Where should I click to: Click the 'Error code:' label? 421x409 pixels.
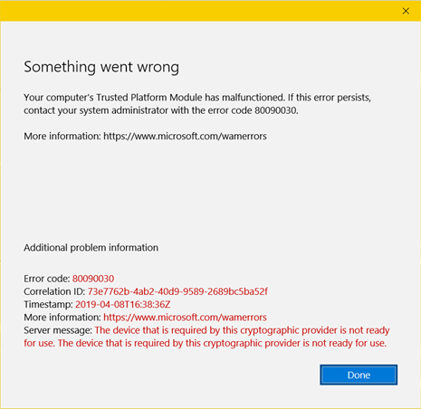tap(47, 279)
